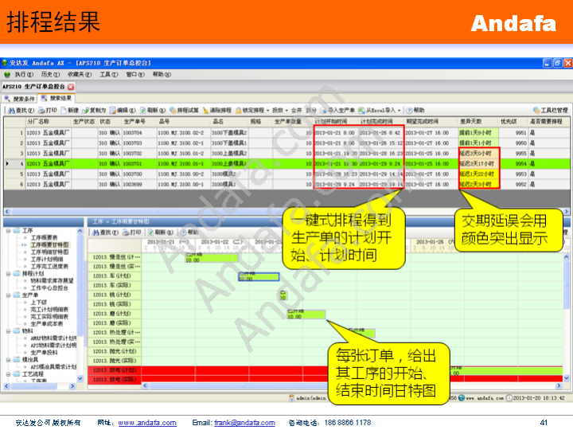Screen dimensions: 573x430
Task: Click tree panel horizontal scrollbar right arrow
Action: pos(72,386)
